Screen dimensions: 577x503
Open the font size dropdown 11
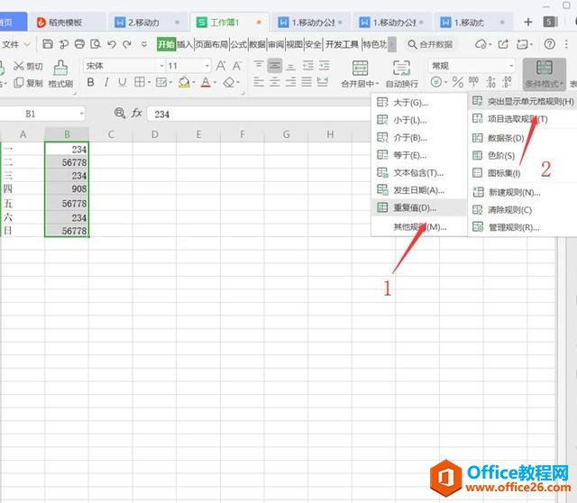[x=207, y=66]
